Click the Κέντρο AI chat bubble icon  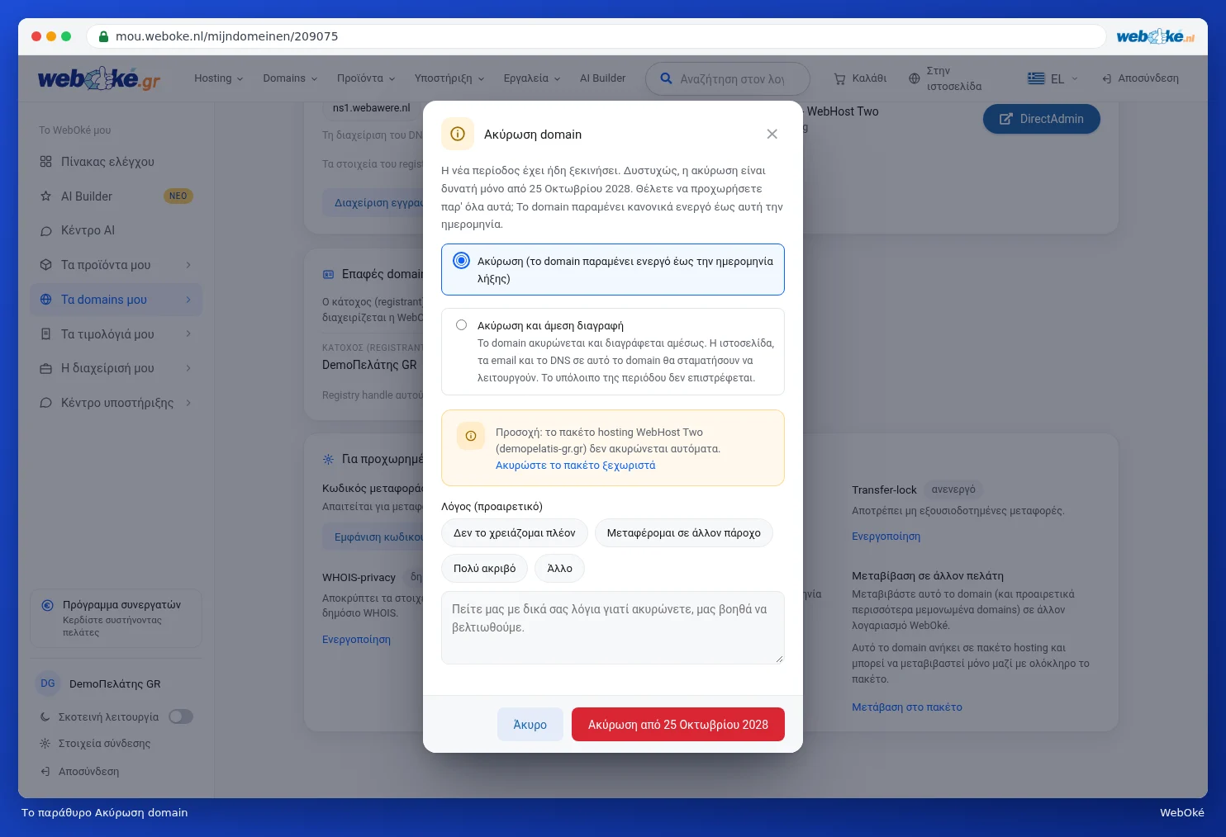[46, 231]
